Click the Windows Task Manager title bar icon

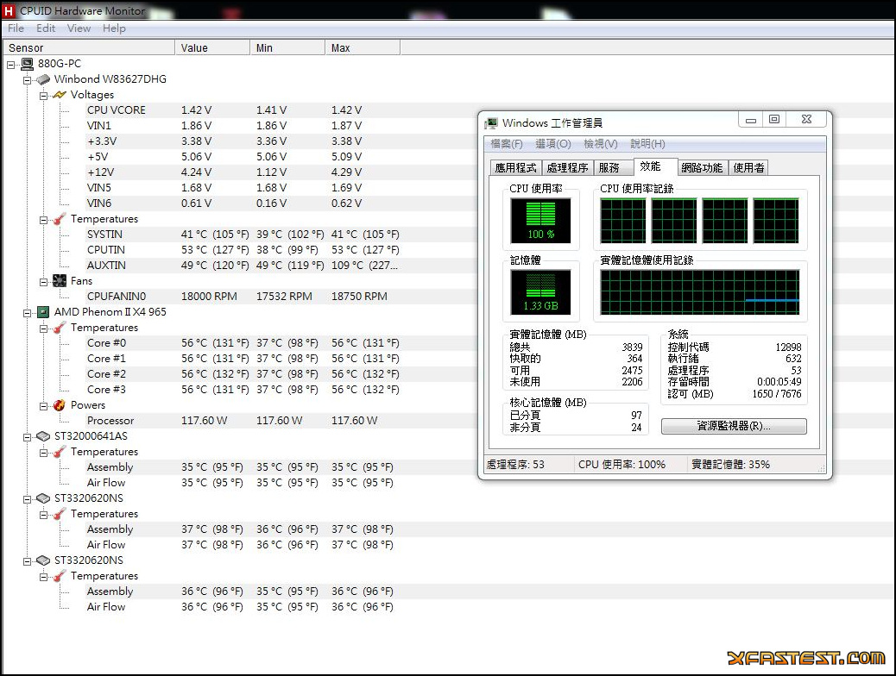click(491, 123)
